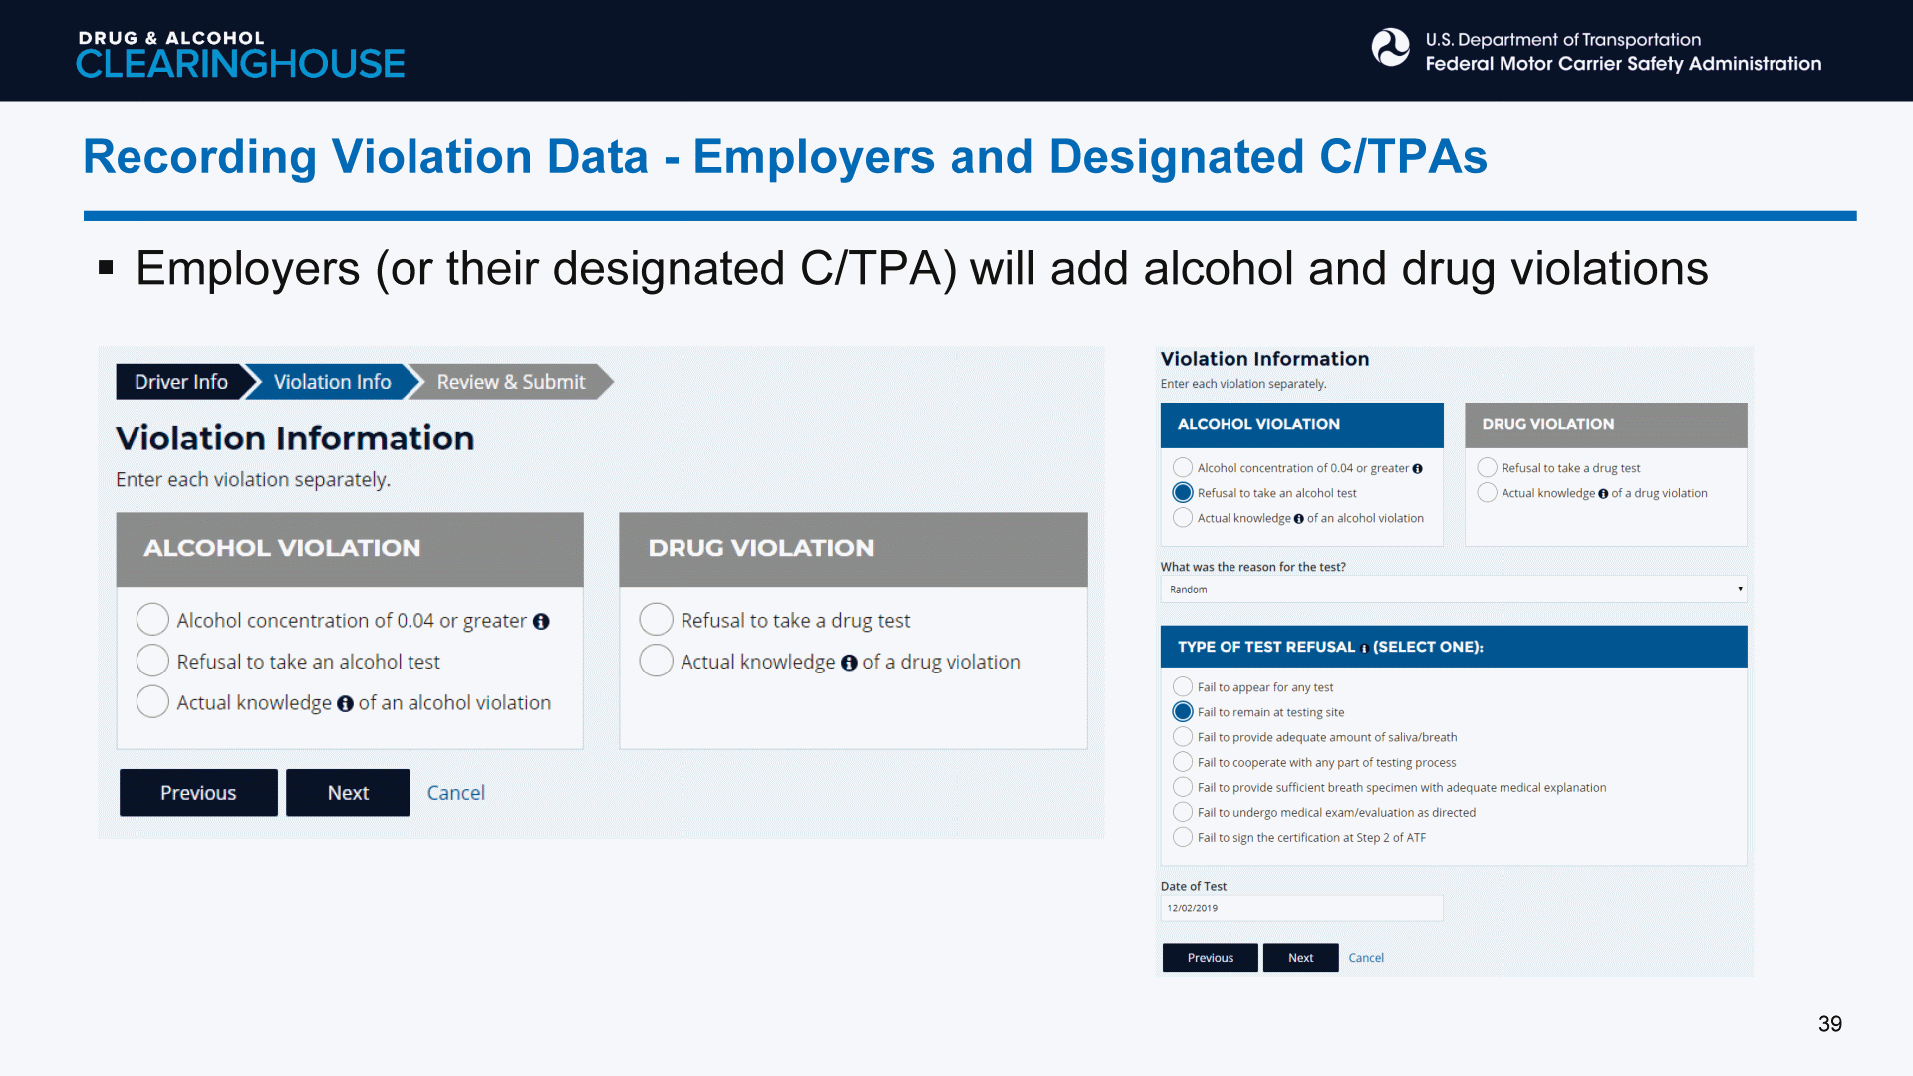Click the Department of Transportation logo icon
Image resolution: width=1913 pixels, height=1076 pixels.
(1390, 48)
